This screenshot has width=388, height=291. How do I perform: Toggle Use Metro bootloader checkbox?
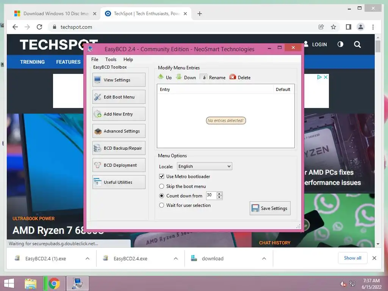161,177
